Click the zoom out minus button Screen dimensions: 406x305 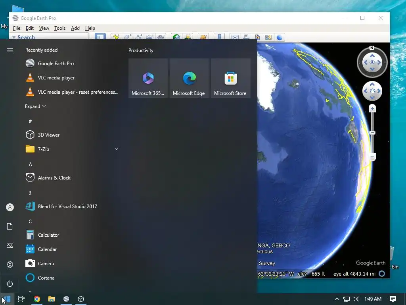[x=372, y=157]
